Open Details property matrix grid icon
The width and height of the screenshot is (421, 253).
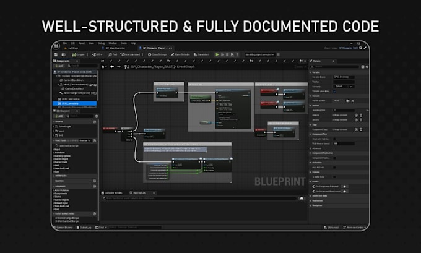click(363, 67)
